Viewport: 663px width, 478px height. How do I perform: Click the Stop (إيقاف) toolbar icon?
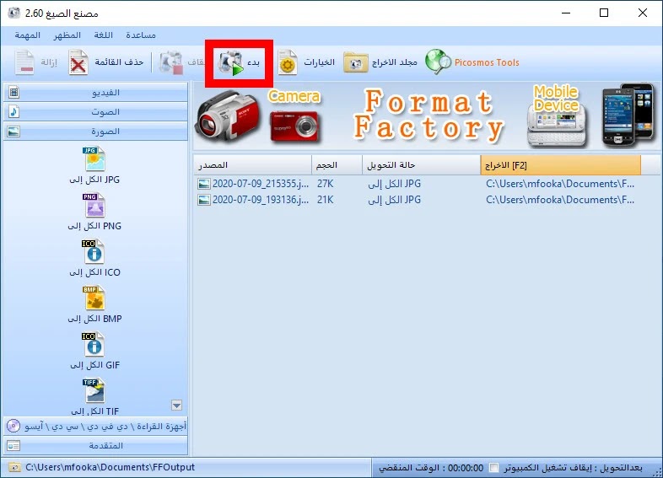[171, 63]
